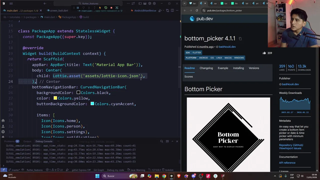Open the Output panel tab
Screen dimensions: 320x180
27,141
